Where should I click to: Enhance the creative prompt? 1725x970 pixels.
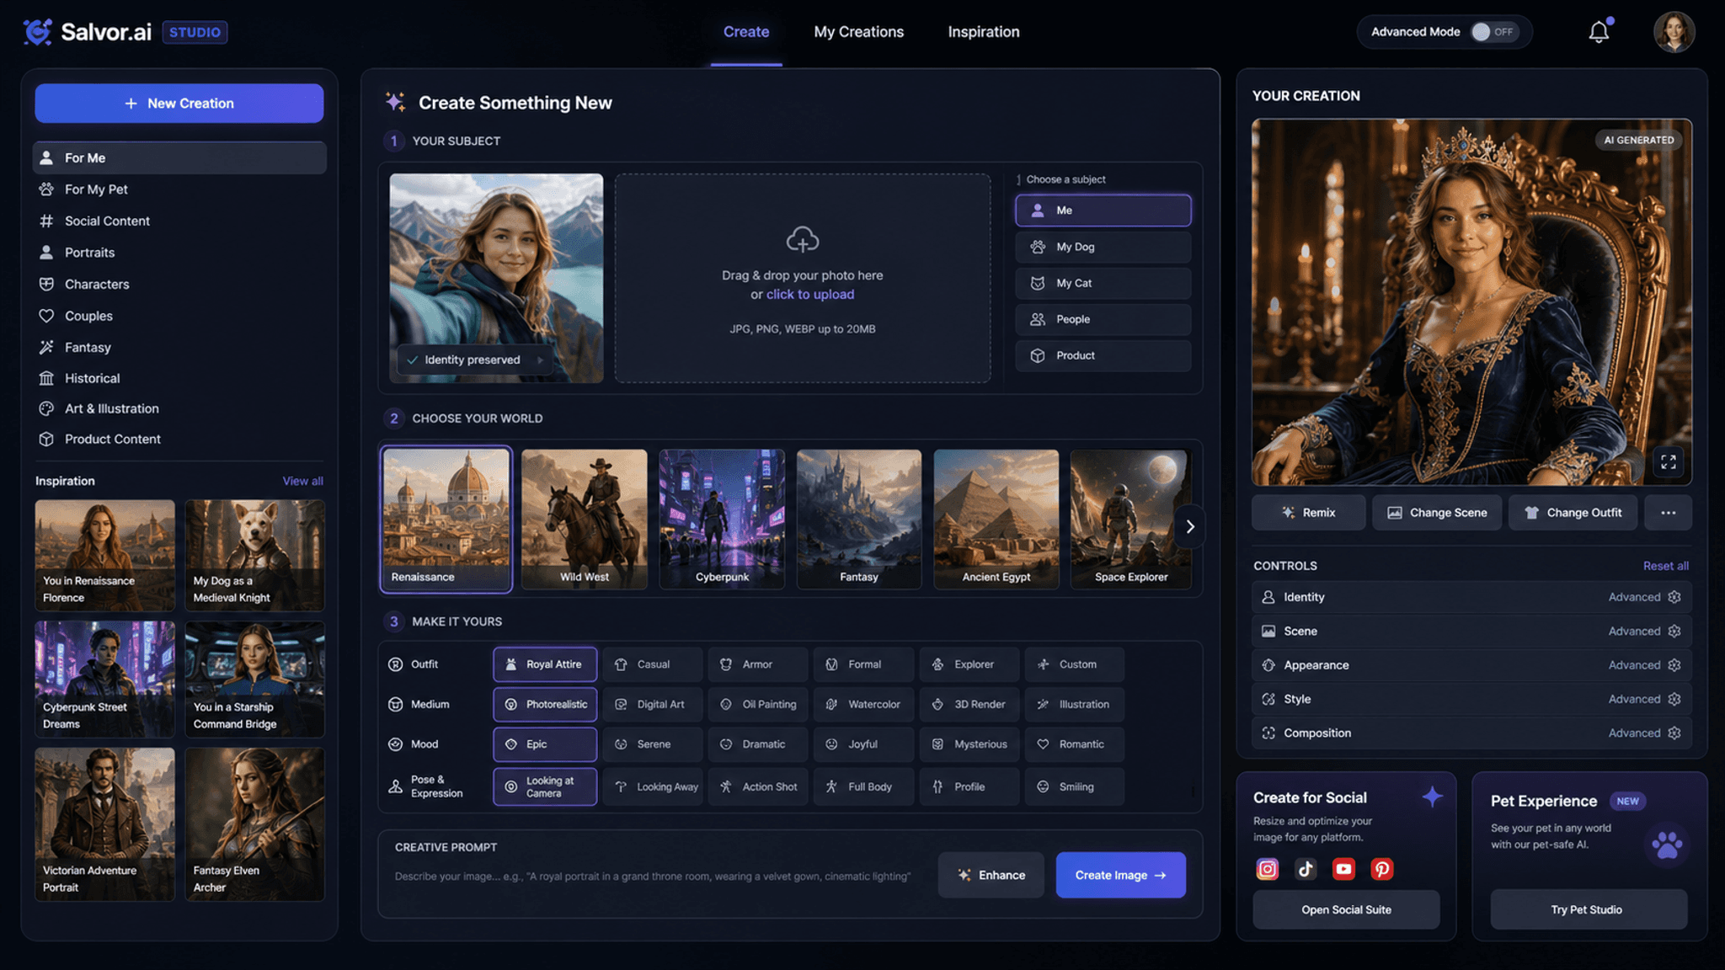tap(991, 875)
